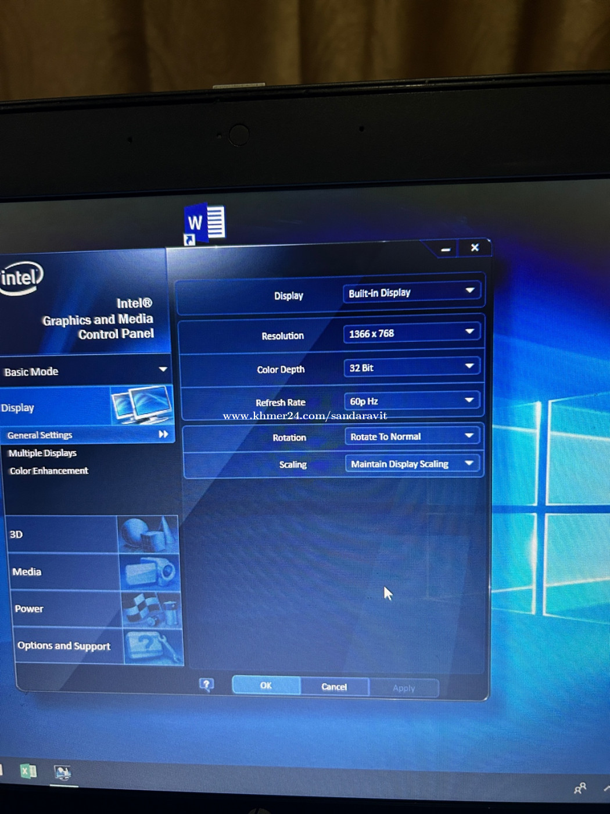Open the Scaling dropdown
Viewport: 610px width, 814px height.
coord(414,463)
